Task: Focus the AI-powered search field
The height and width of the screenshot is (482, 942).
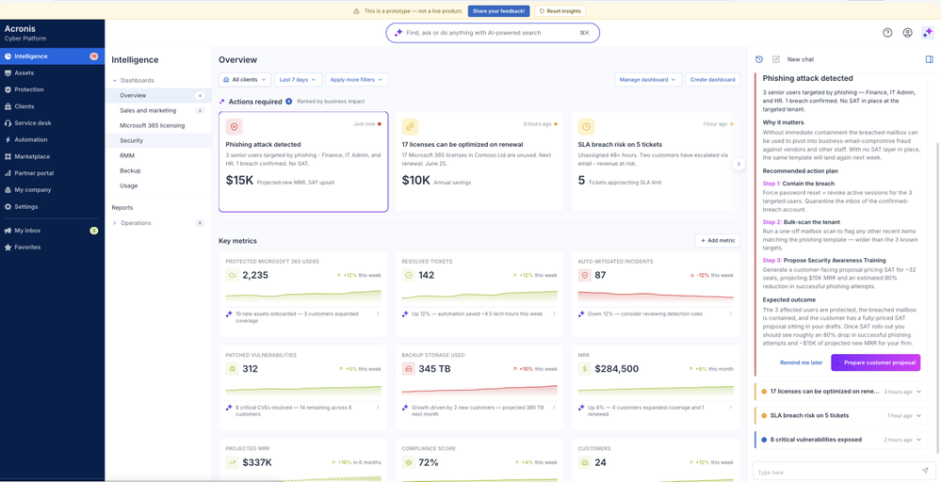Action: [x=493, y=33]
